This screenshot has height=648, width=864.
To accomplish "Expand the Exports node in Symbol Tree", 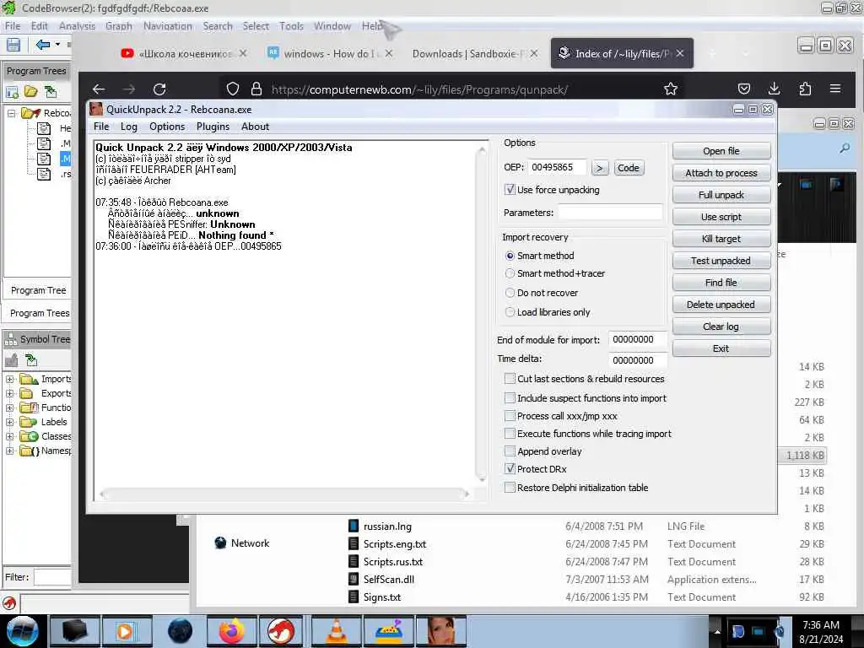I will click(x=9, y=393).
